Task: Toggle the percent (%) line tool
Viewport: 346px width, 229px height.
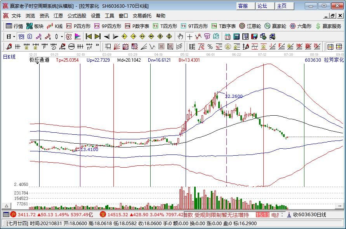Action: point(210,47)
